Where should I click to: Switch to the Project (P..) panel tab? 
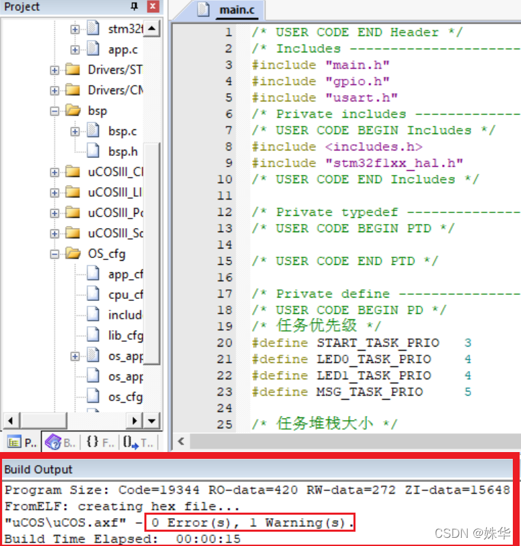click(22, 443)
